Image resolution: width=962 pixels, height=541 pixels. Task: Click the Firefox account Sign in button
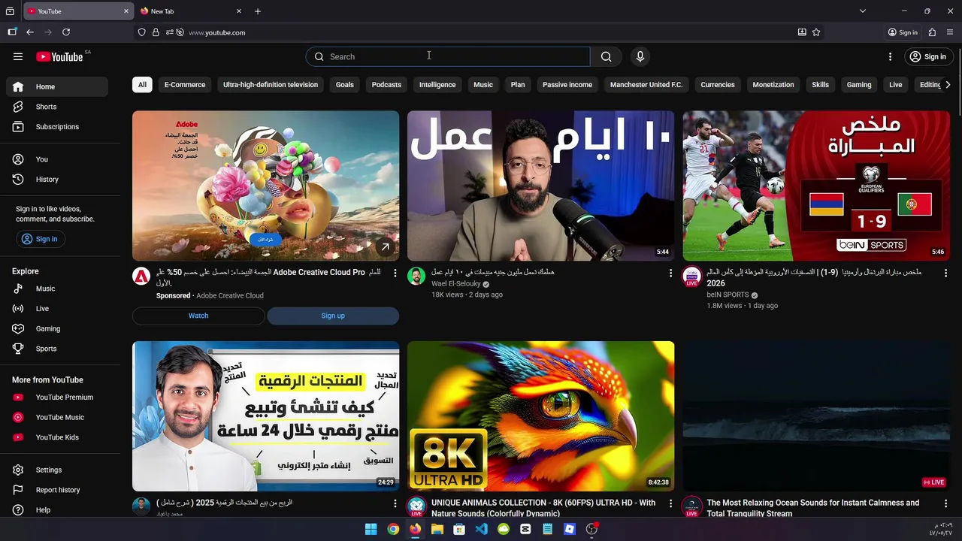pos(903,32)
